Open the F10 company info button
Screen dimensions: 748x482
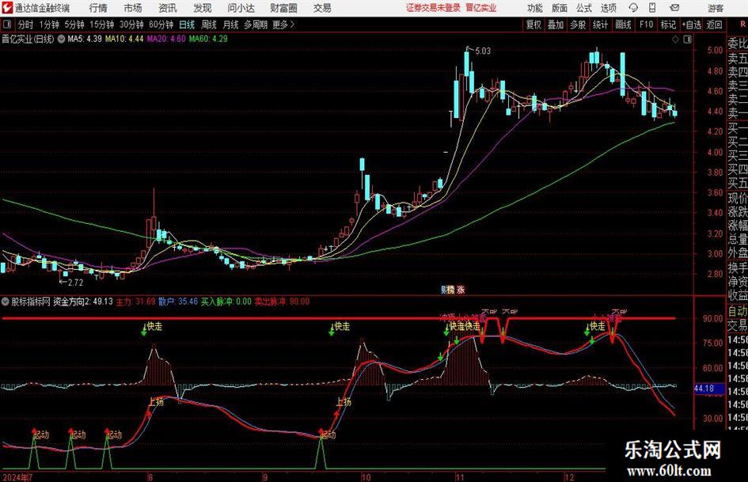[x=647, y=25]
